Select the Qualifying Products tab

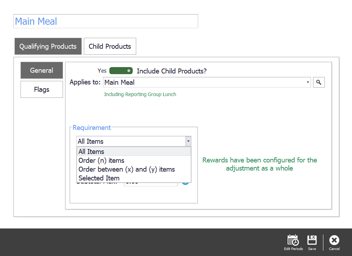(48, 46)
